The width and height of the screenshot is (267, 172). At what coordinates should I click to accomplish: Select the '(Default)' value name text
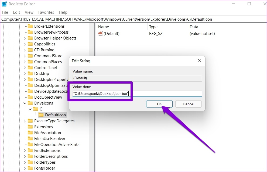[x=112, y=33]
